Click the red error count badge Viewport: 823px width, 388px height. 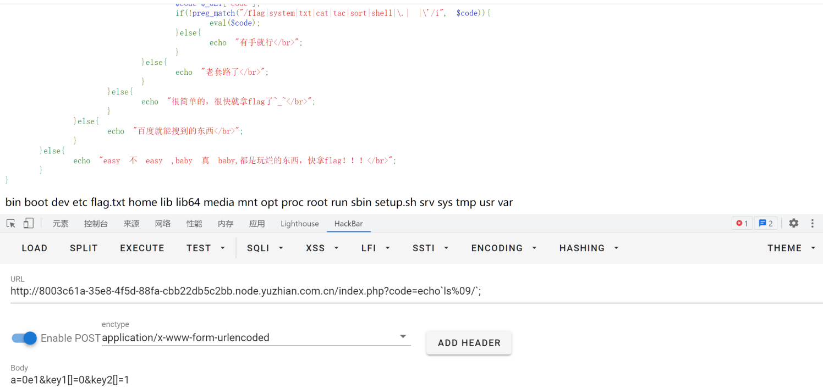(742, 223)
